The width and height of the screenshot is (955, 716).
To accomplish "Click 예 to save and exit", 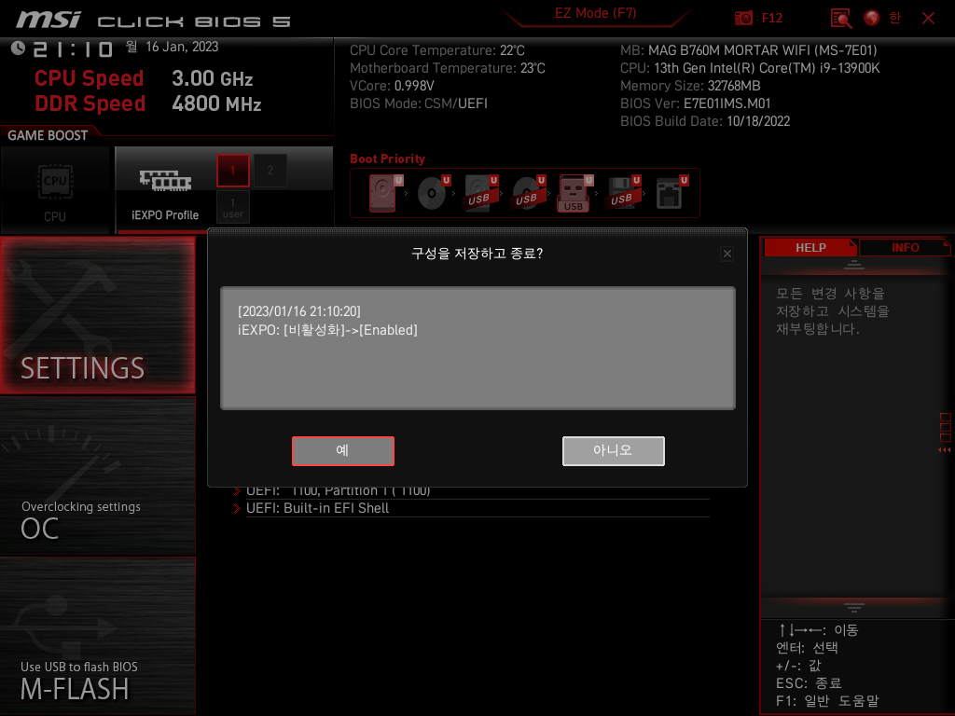I will pos(342,450).
